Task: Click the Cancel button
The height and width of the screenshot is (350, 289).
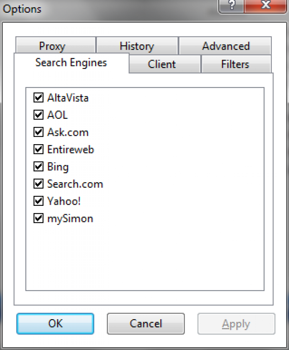Action: [x=146, y=323]
